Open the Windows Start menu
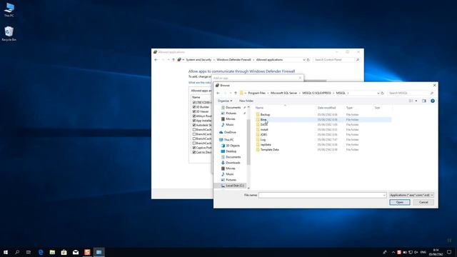This screenshot has width=457, height=257. 6,252
